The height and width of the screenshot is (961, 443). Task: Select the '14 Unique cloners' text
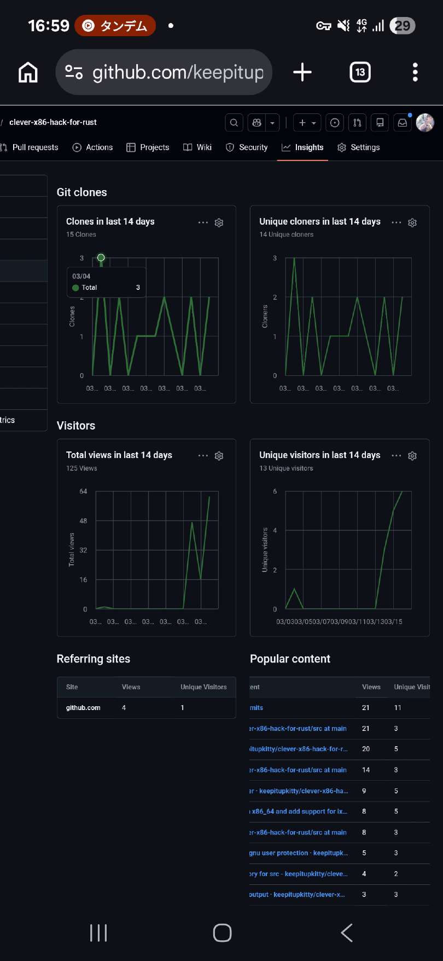point(286,234)
